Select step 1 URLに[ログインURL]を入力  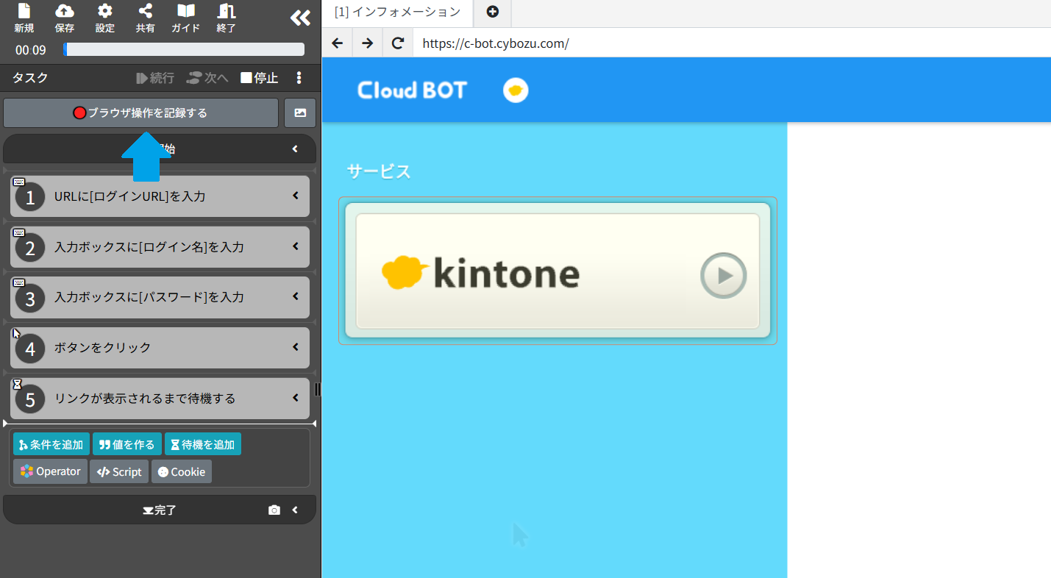[160, 196]
